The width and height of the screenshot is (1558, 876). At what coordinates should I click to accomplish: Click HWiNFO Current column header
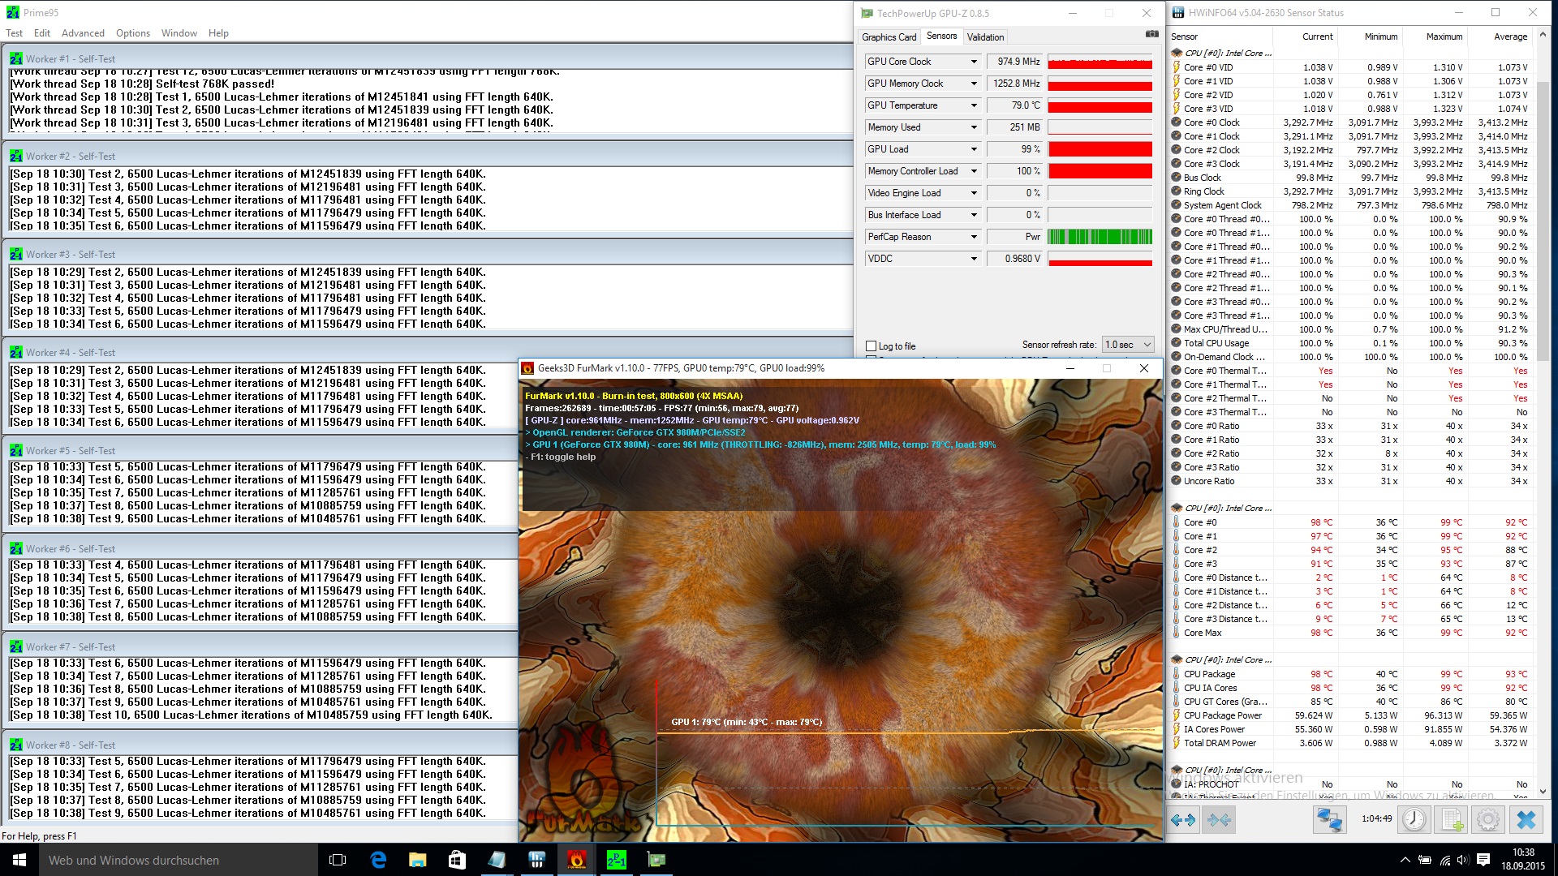pyautogui.click(x=1305, y=36)
